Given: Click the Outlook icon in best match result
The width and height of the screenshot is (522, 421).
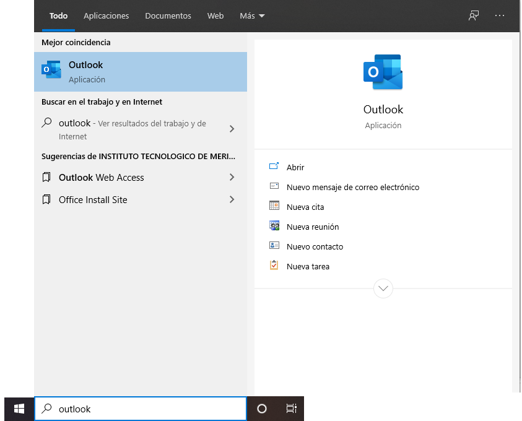Looking at the screenshot, I should point(51,69).
